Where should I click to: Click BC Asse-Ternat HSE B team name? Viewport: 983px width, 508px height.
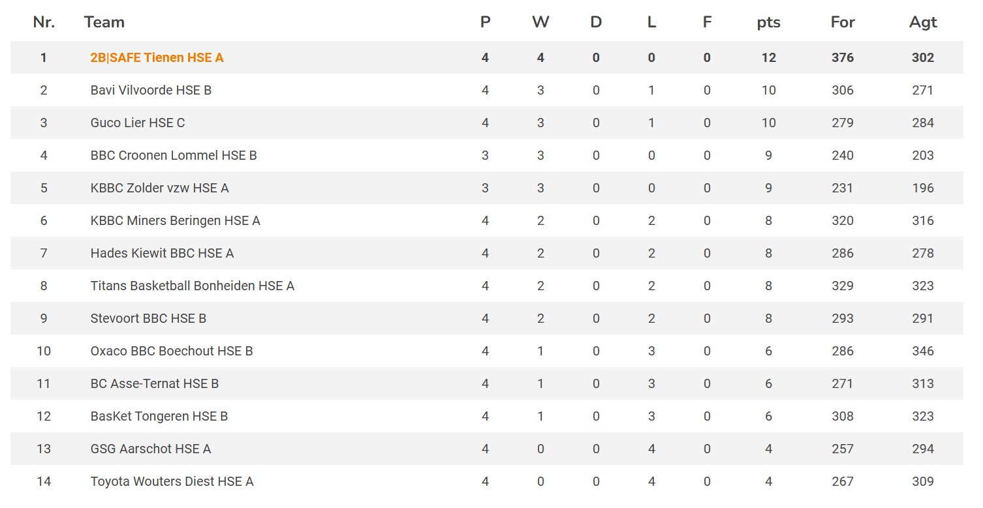click(155, 383)
